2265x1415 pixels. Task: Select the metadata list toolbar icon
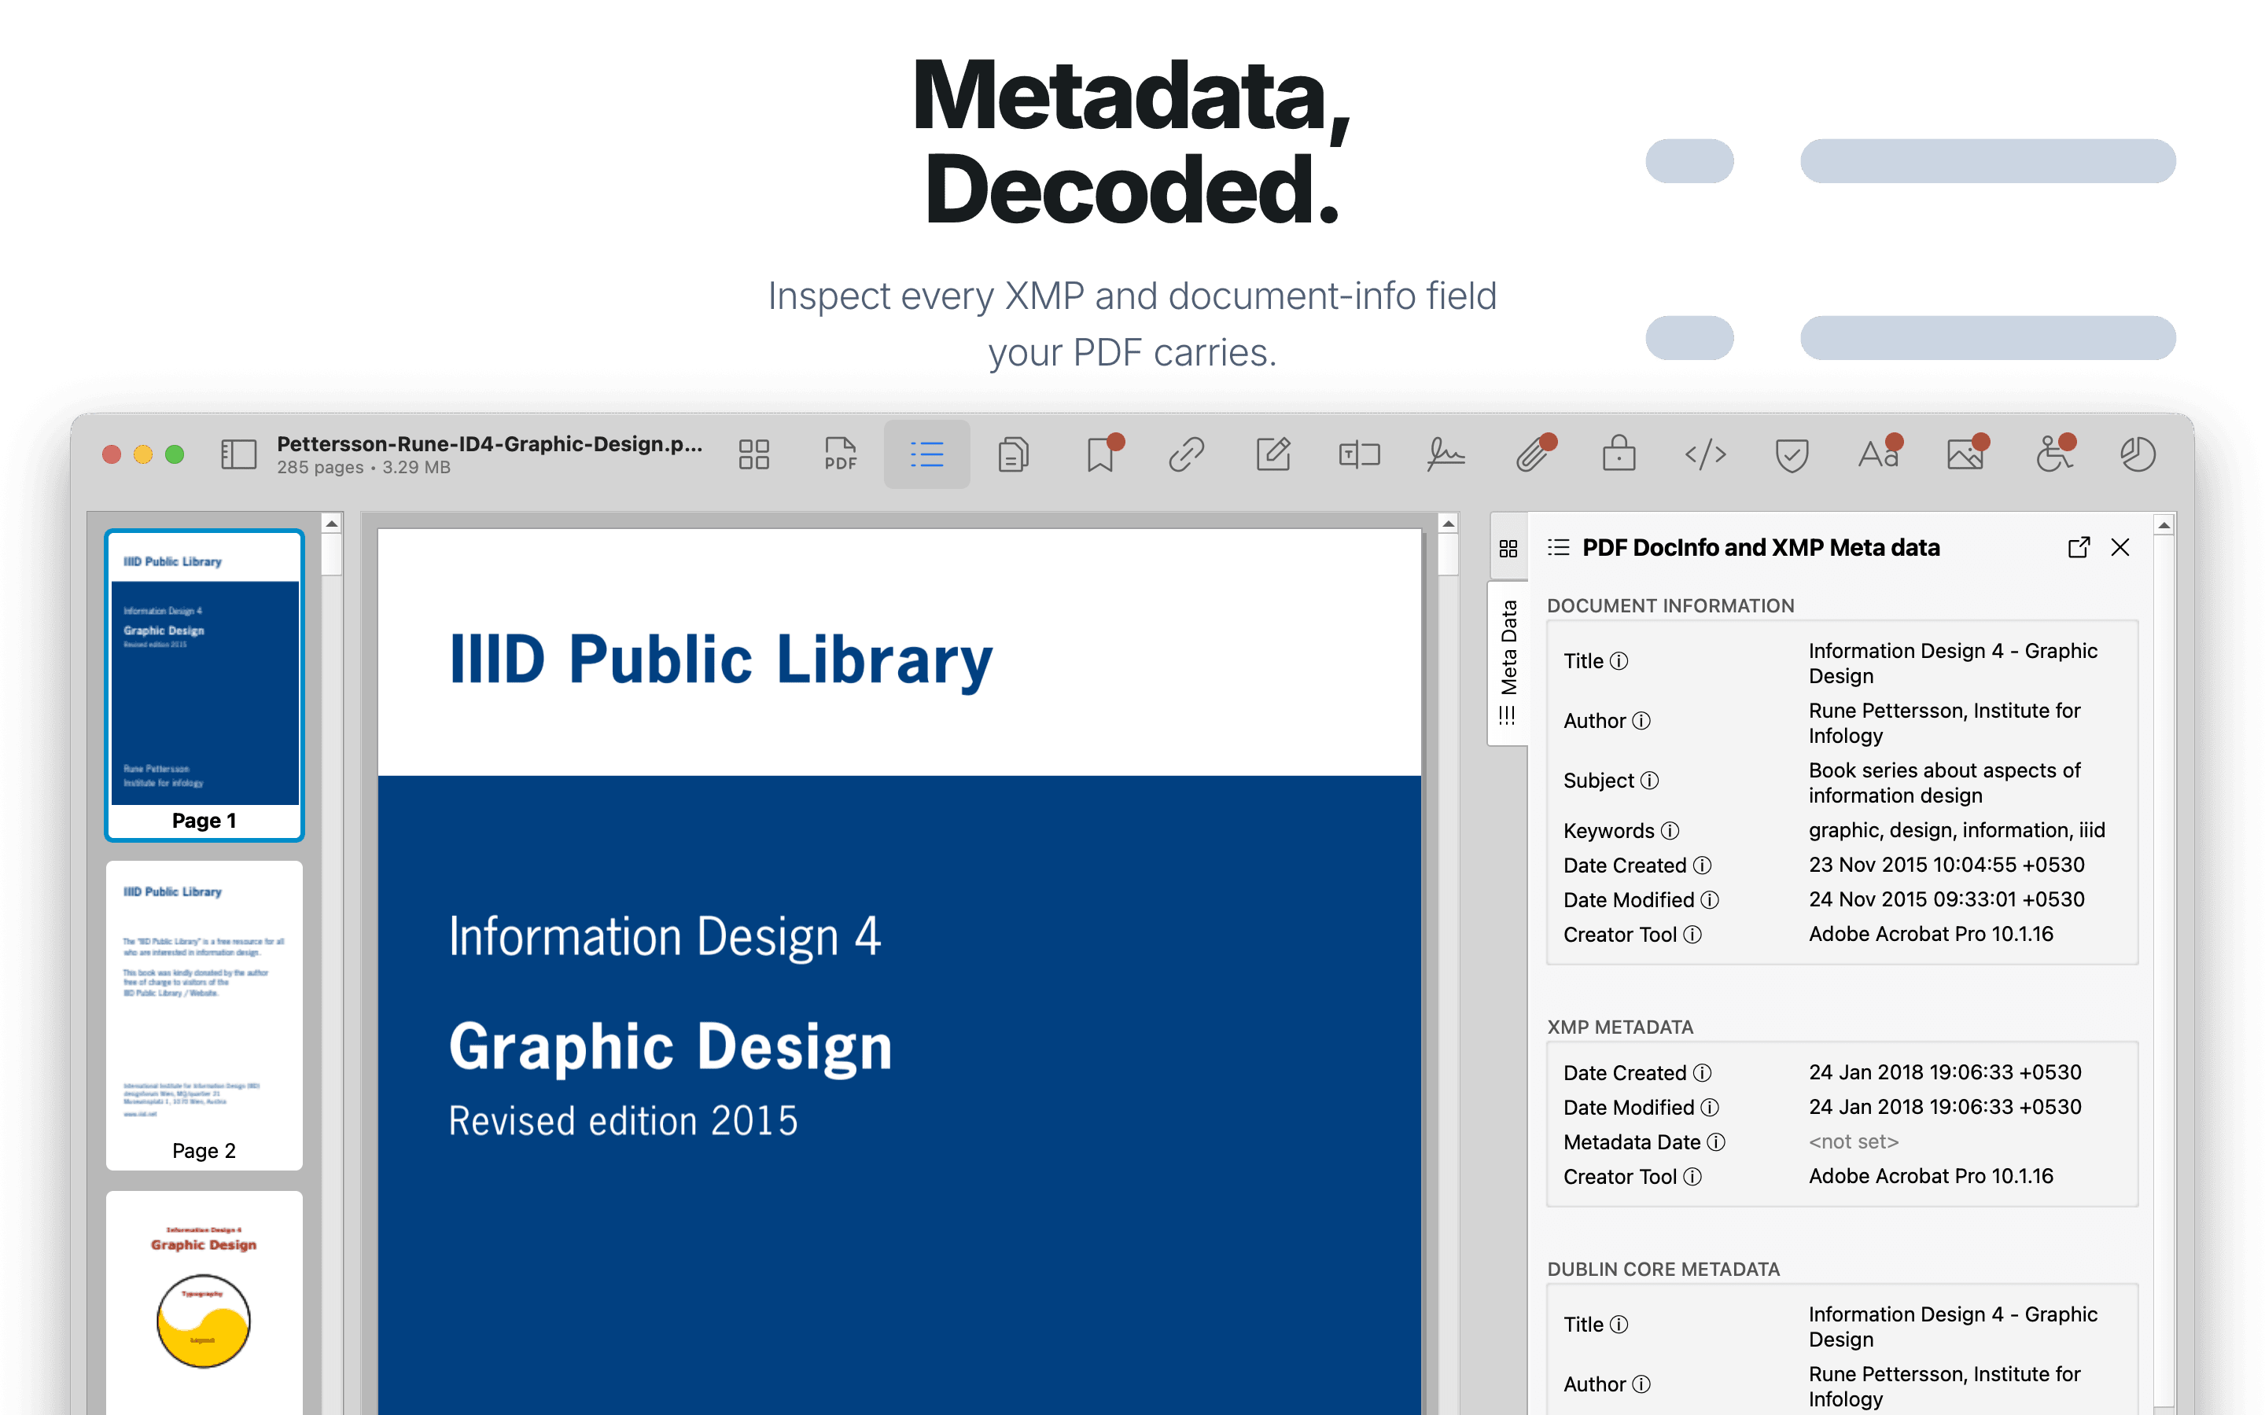[x=926, y=455]
